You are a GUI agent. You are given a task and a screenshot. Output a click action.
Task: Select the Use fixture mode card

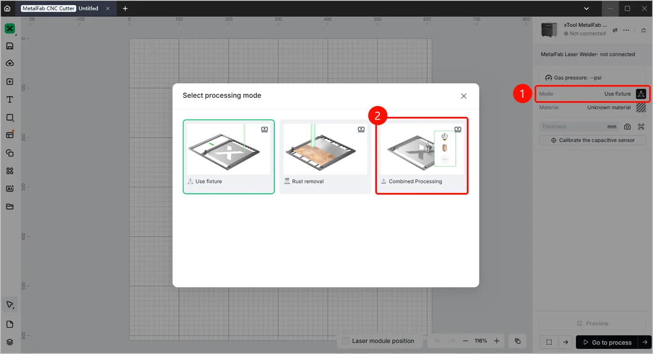pyautogui.click(x=229, y=157)
